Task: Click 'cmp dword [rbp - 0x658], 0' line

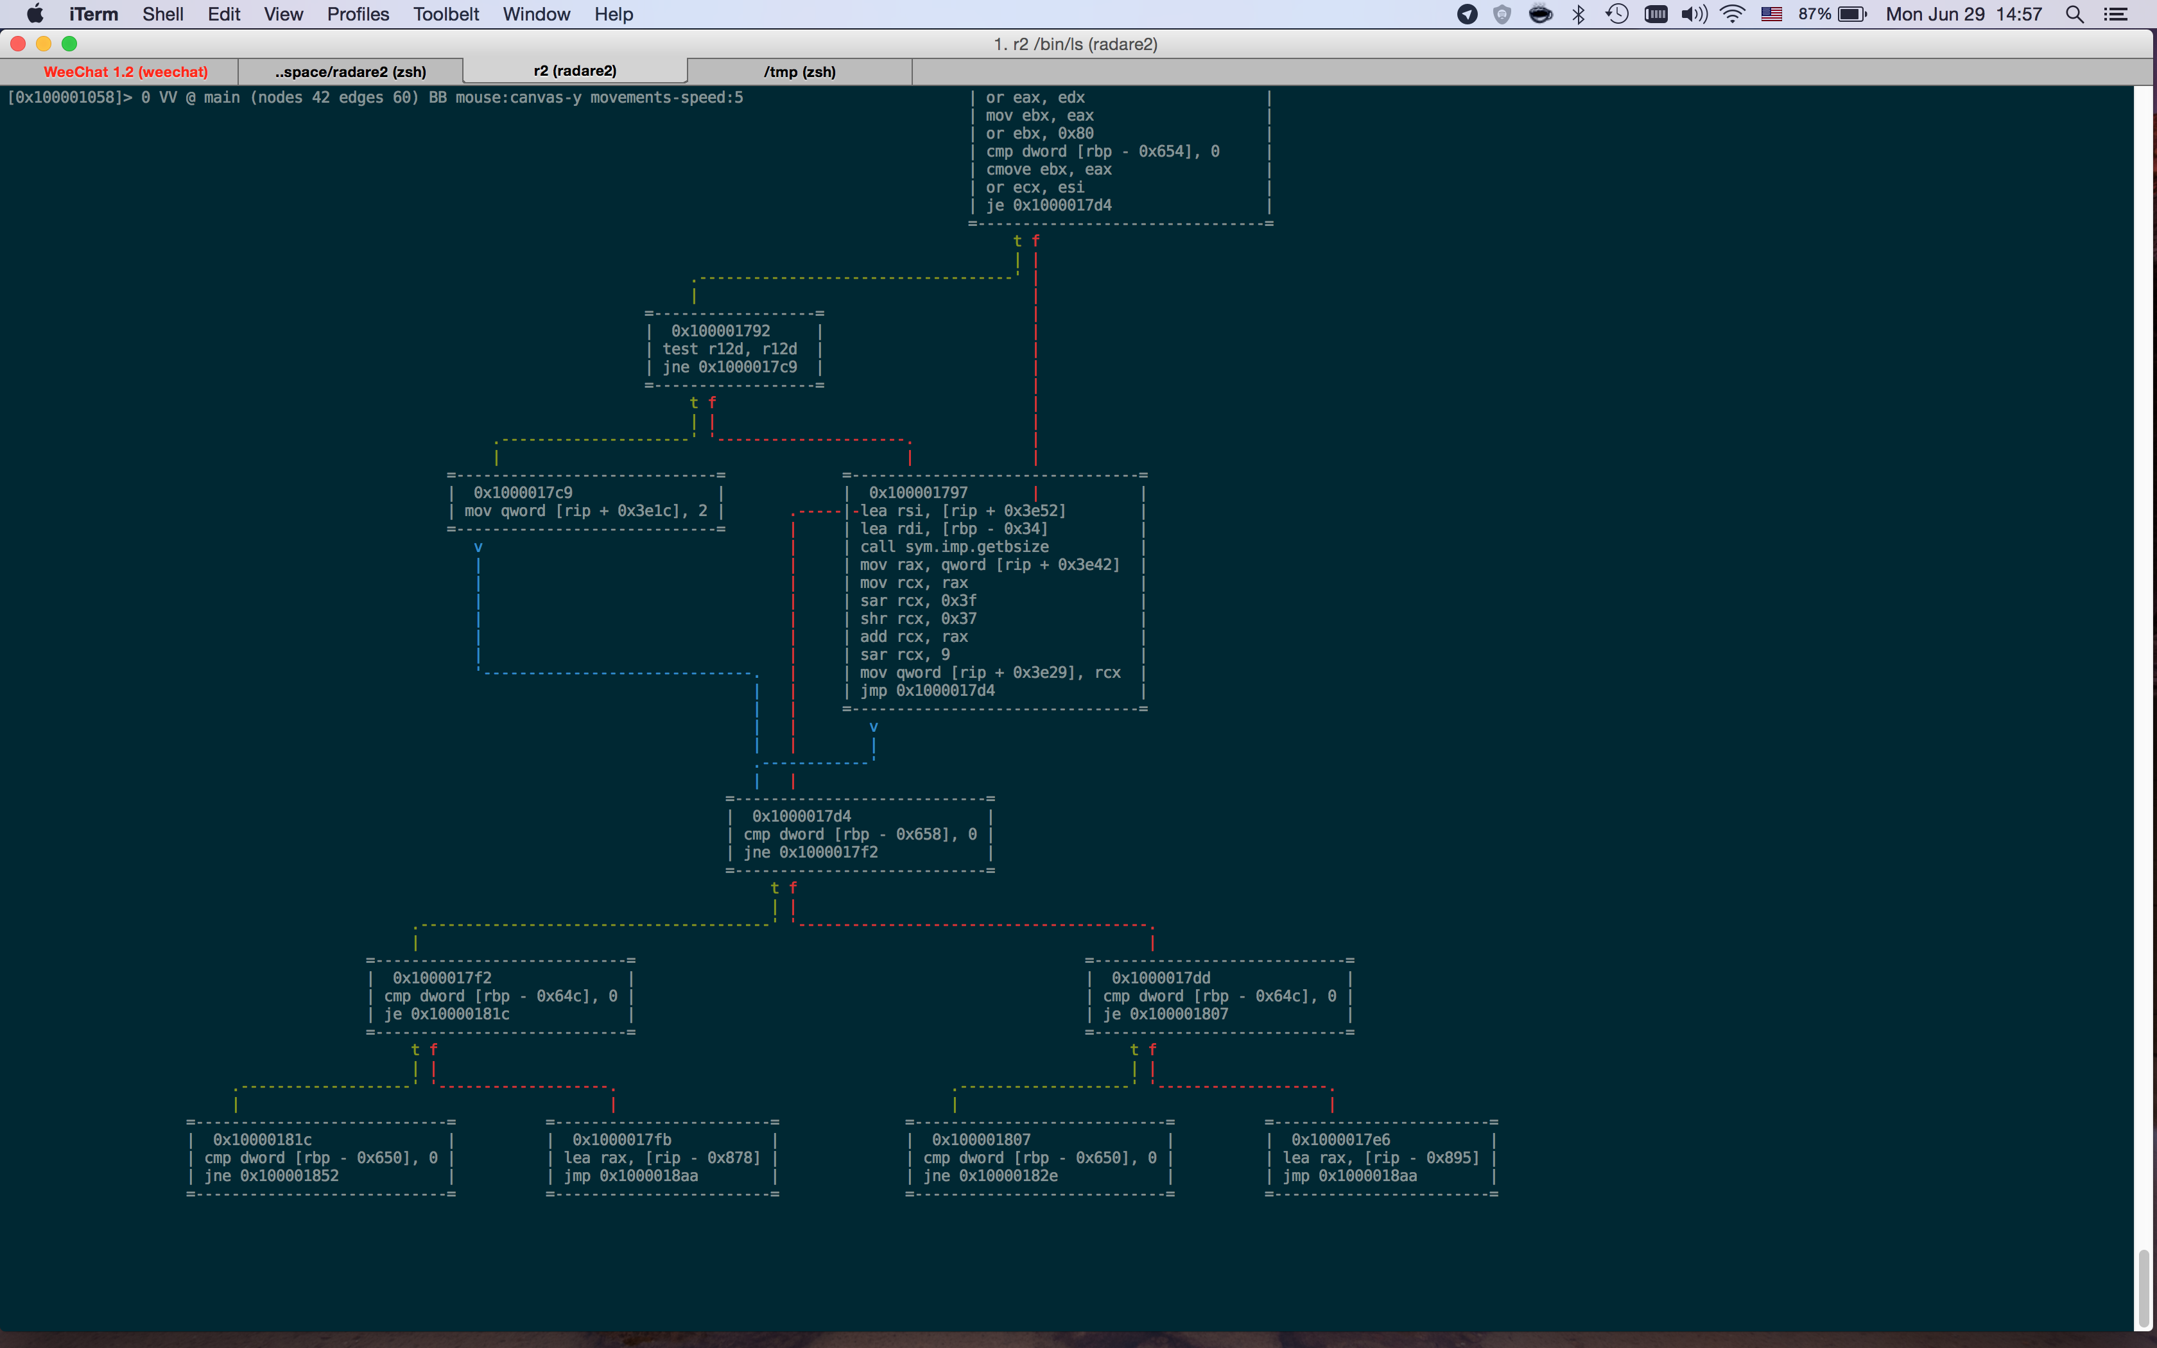Action: coord(860,834)
